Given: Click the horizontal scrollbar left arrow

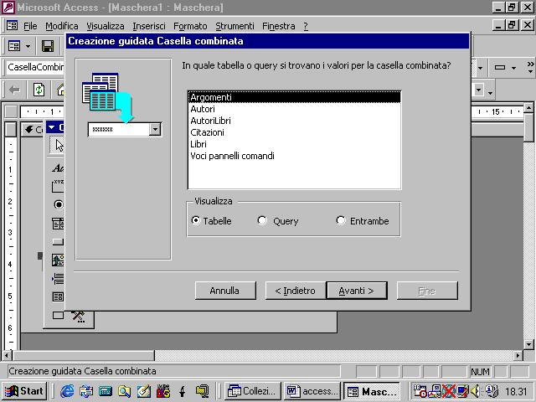Looking at the screenshot, I should (x=7, y=355).
